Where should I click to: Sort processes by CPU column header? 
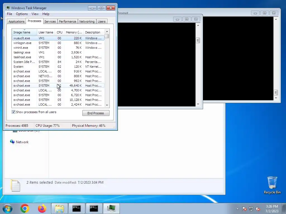[59, 32]
